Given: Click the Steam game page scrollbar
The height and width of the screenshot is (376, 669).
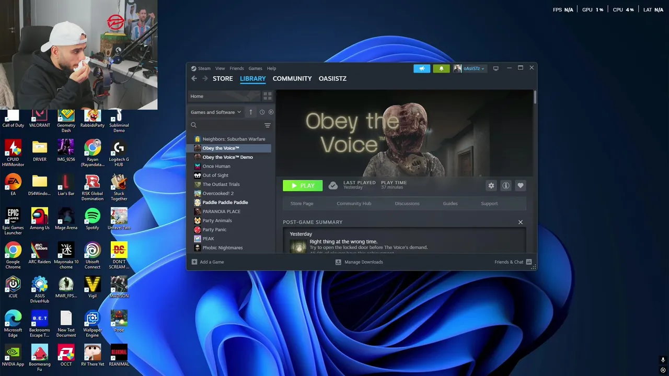Looking at the screenshot, I should click(x=535, y=97).
